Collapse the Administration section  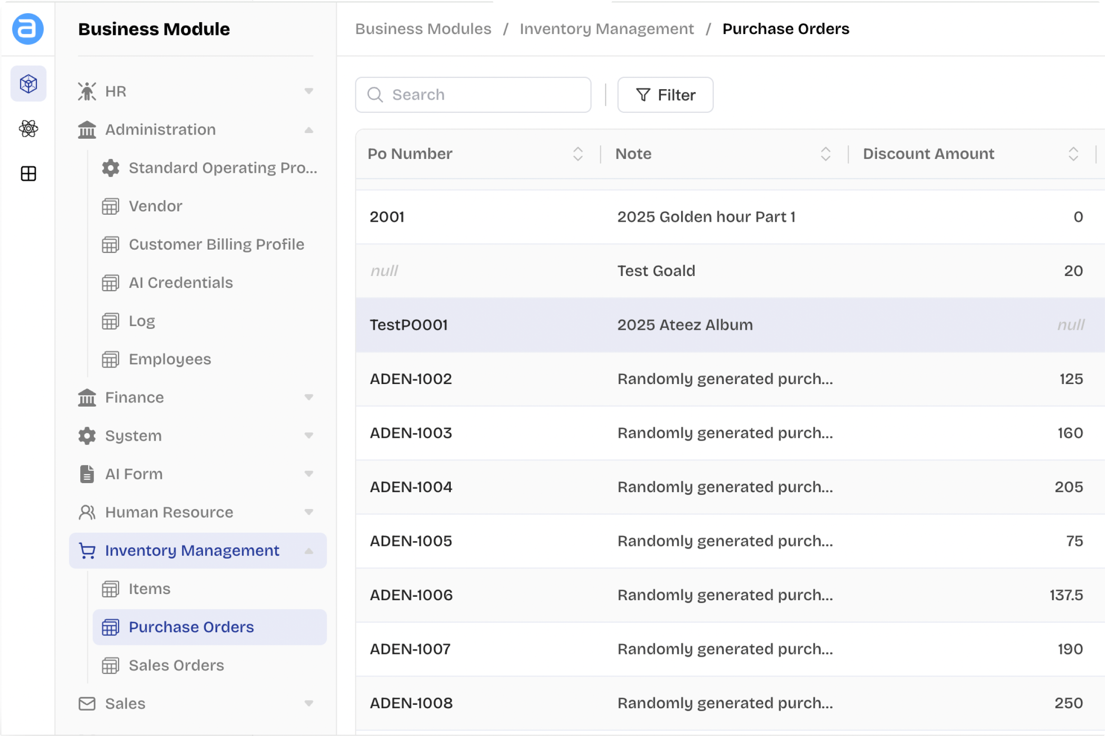coord(309,130)
